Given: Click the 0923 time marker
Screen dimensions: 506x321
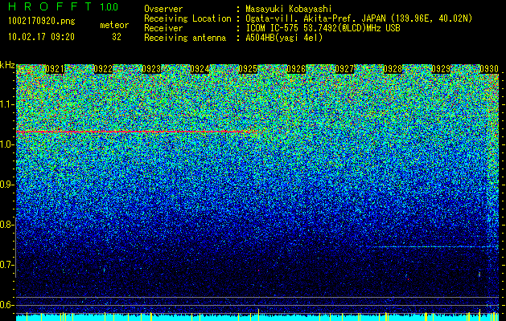Looking at the screenshot, I should 151,69.
